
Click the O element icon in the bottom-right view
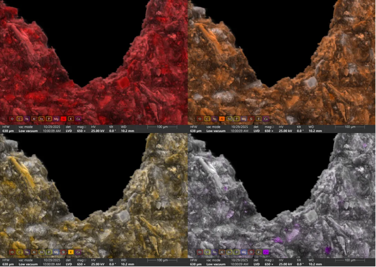coord(199,252)
